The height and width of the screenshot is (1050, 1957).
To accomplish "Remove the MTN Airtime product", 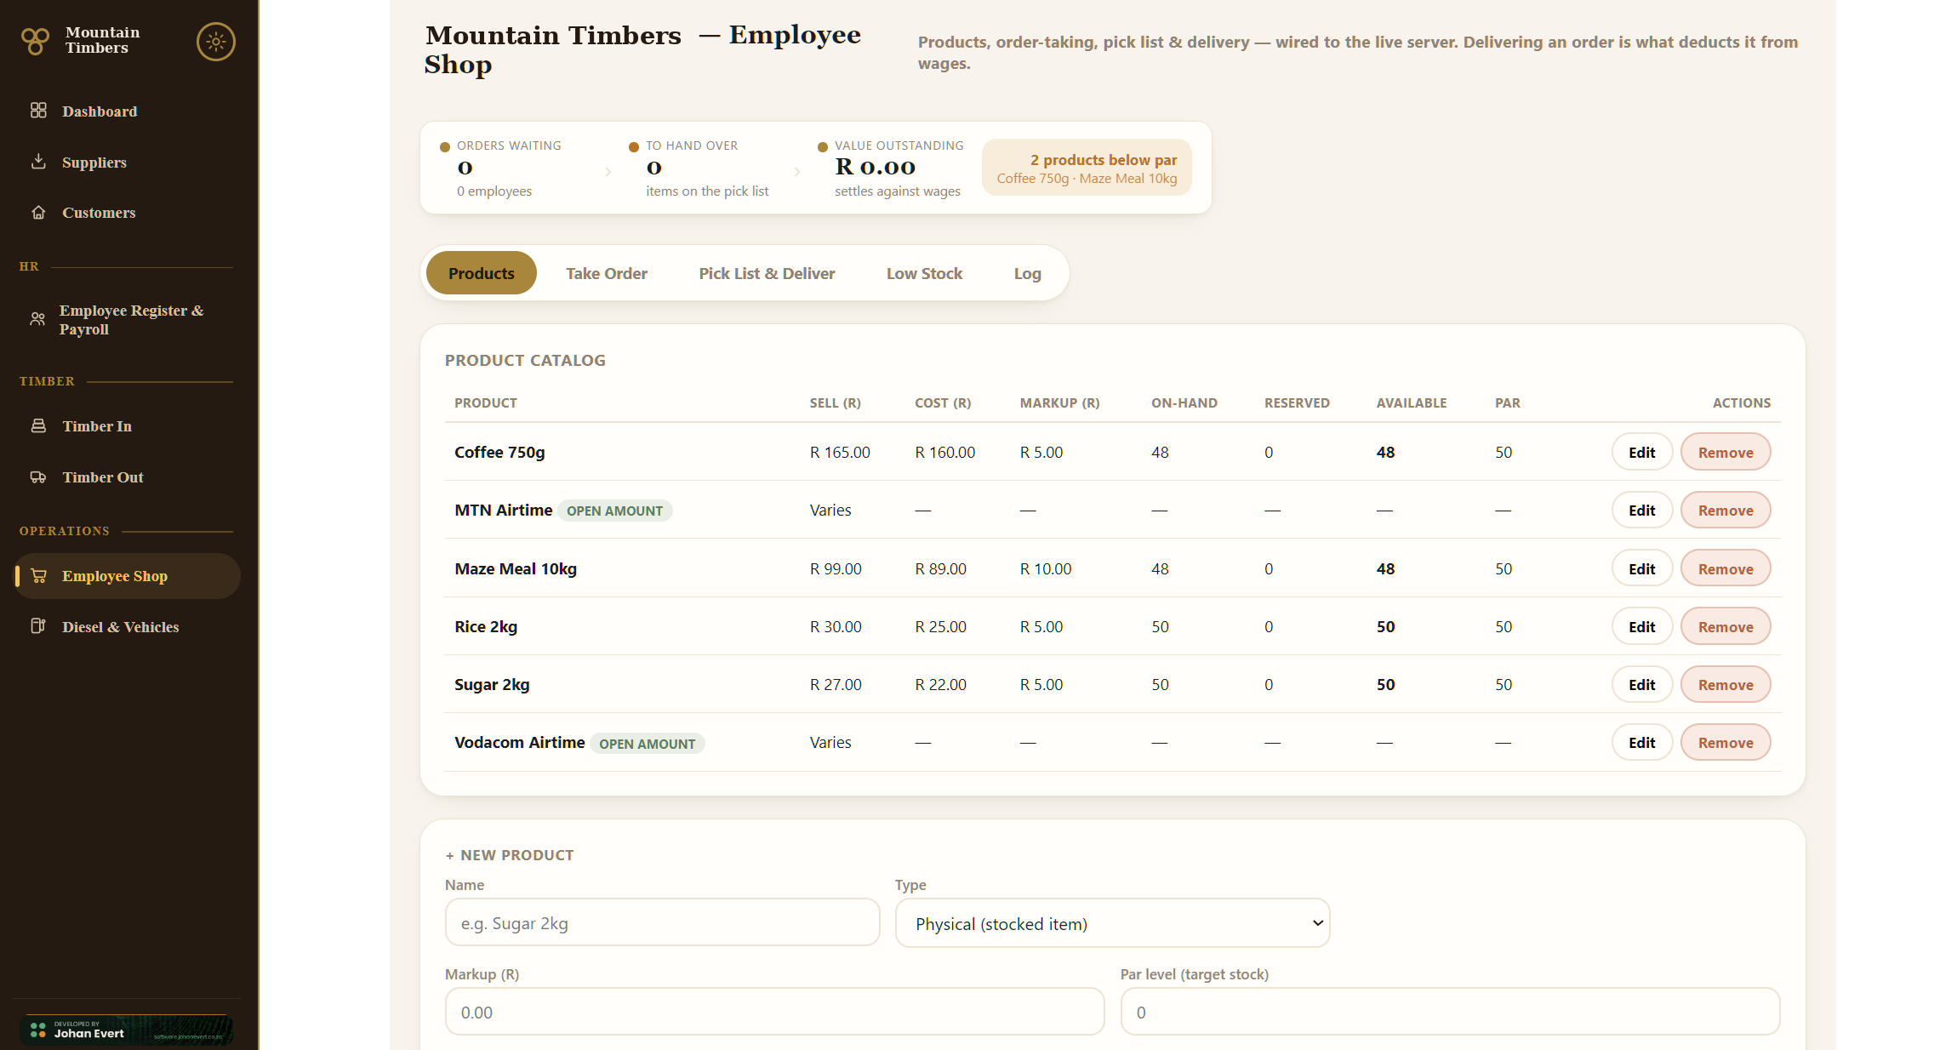I will click(x=1726, y=510).
